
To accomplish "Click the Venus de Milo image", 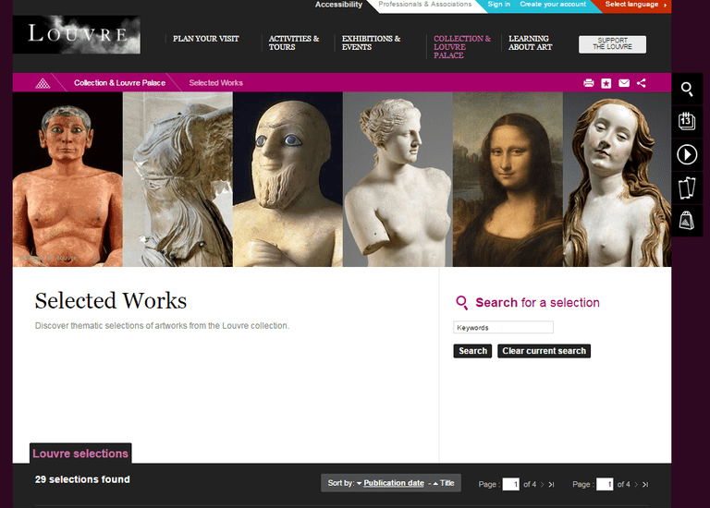I will tap(398, 179).
